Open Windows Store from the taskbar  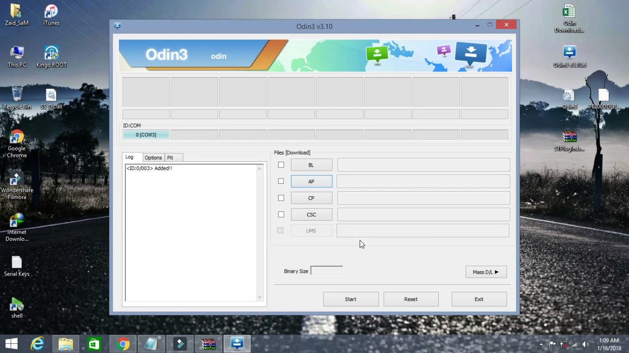[94, 344]
